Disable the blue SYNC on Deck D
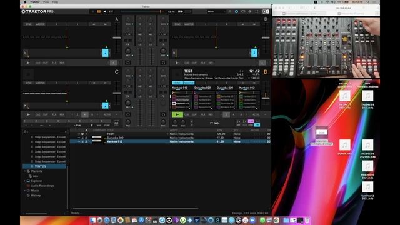400x225 pixels. point(177,83)
